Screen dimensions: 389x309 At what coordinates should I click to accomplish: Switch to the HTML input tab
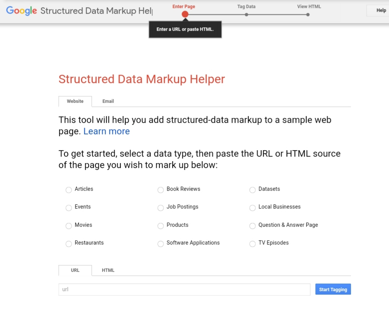[108, 270]
